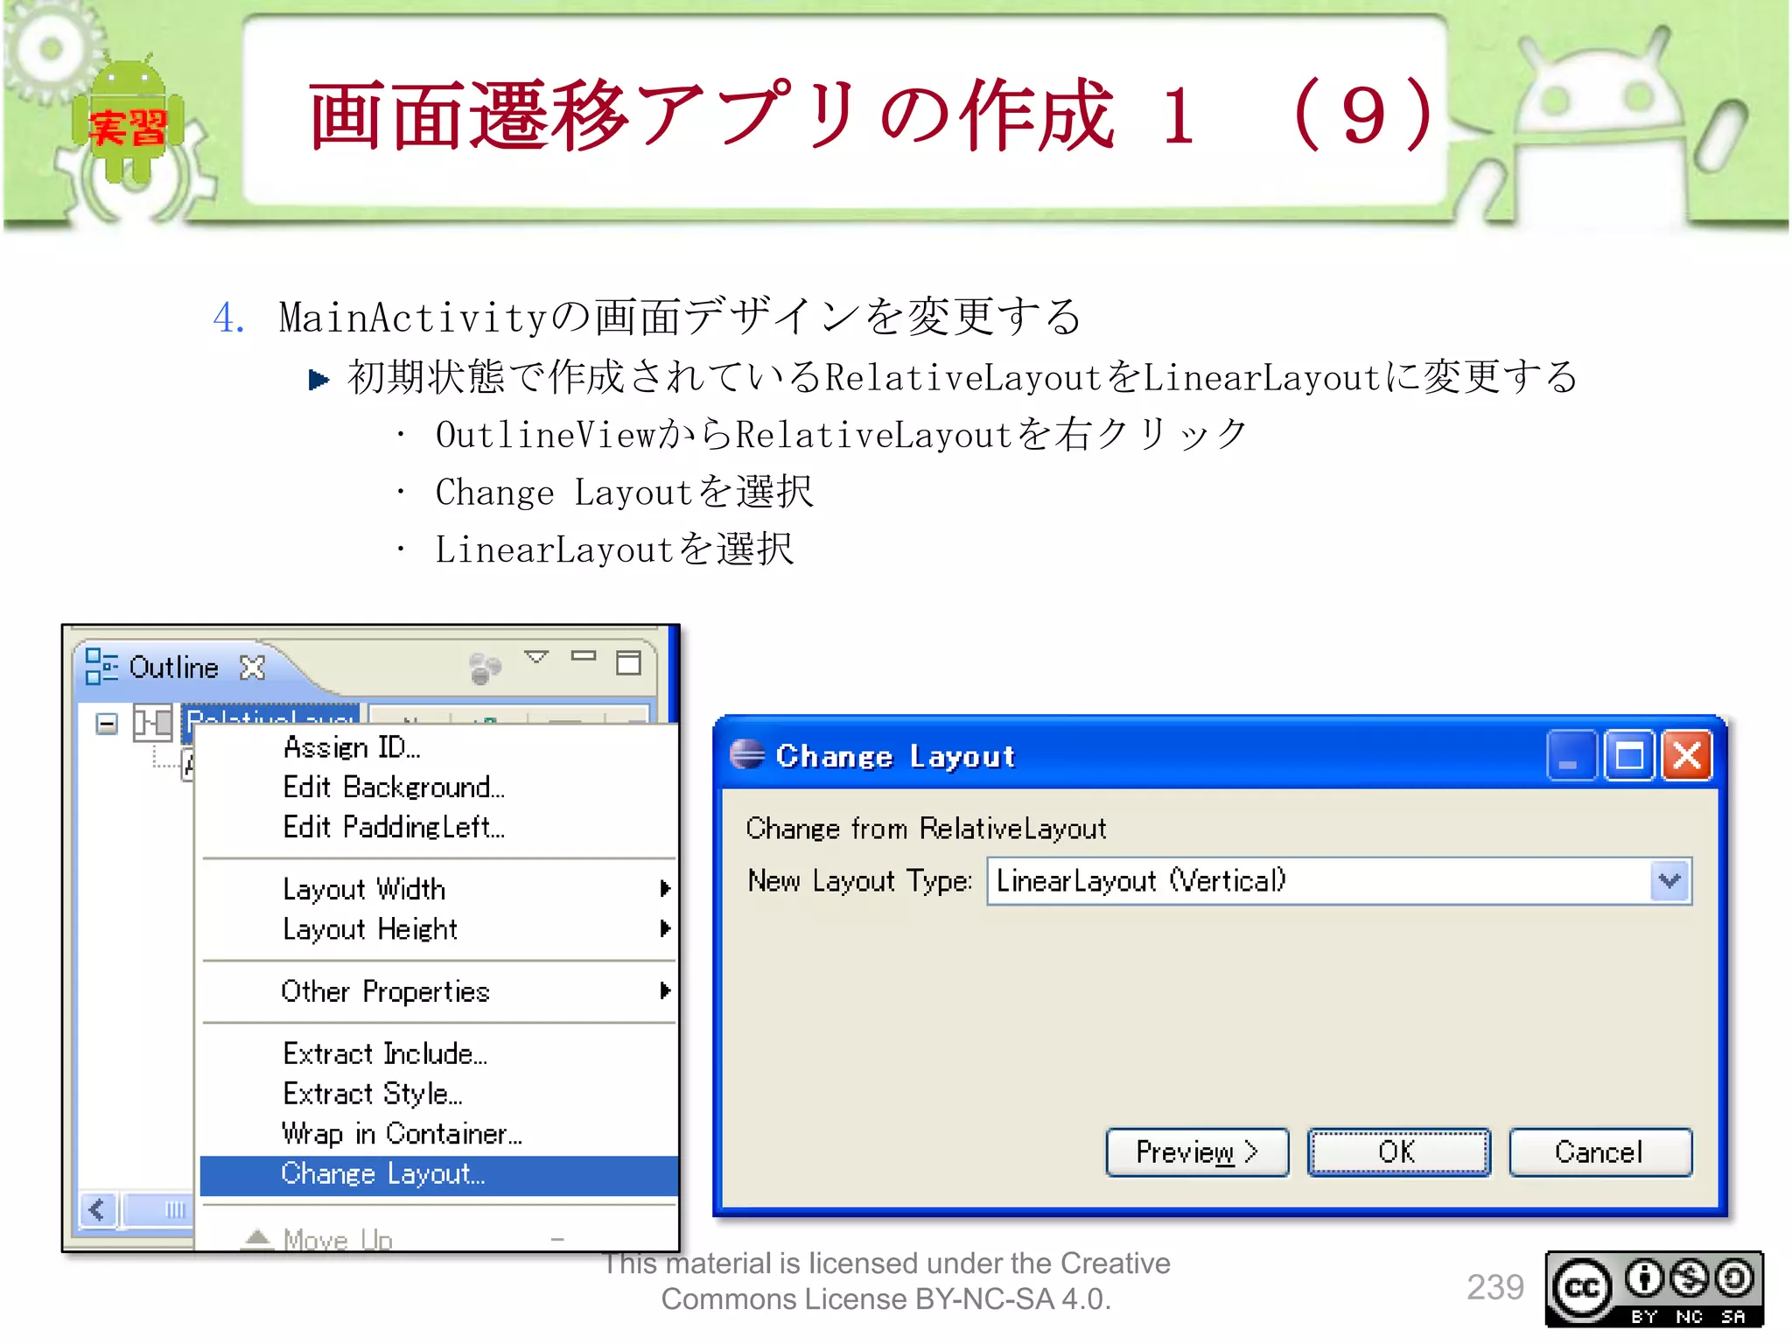This screenshot has height=1344, width=1792.
Task: Click OK in Change Layout dialog
Action: click(x=1398, y=1152)
